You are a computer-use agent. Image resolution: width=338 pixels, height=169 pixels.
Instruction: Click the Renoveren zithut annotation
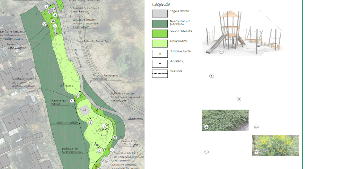click(x=59, y=102)
